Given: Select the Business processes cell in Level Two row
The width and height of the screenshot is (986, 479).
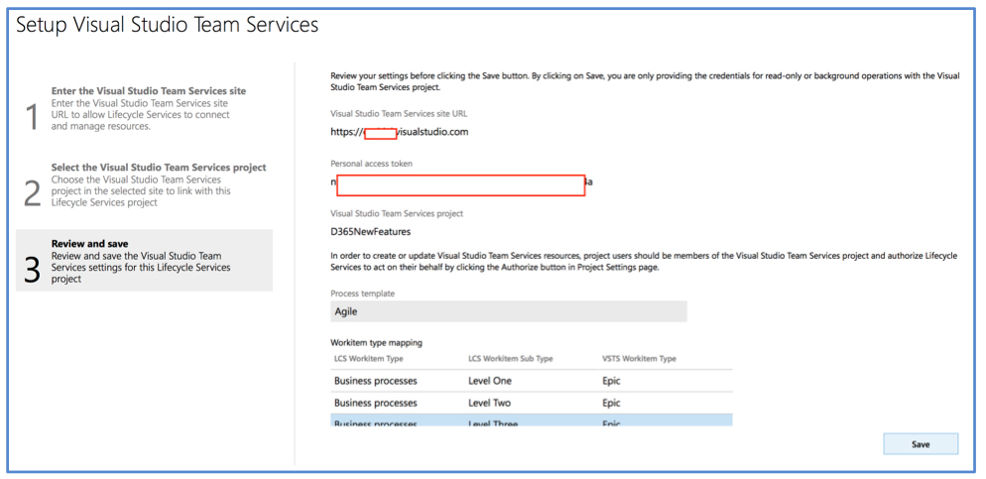Looking at the screenshot, I should [x=375, y=403].
